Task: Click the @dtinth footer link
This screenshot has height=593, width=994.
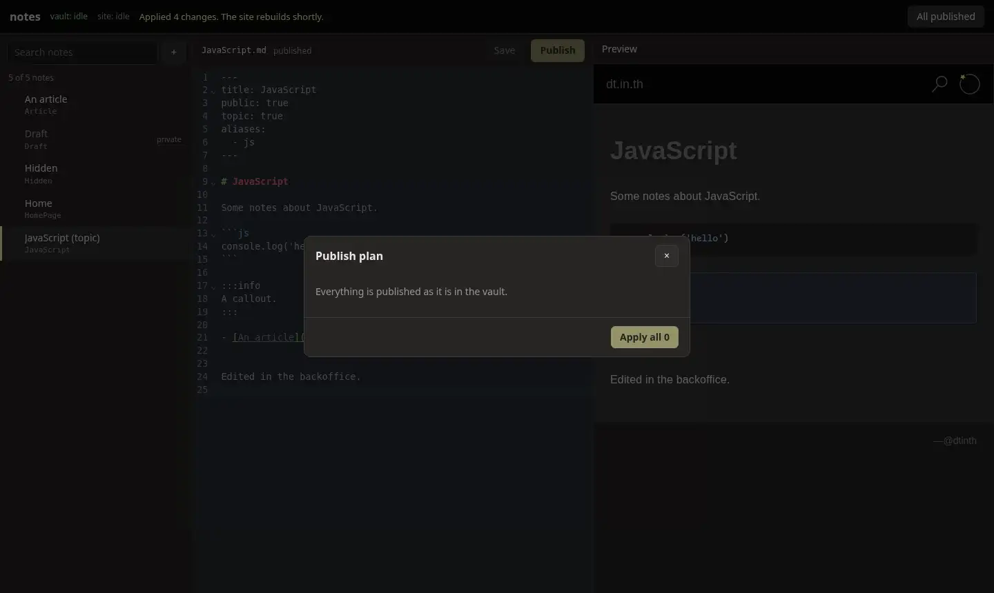Action: pyautogui.click(x=959, y=441)
